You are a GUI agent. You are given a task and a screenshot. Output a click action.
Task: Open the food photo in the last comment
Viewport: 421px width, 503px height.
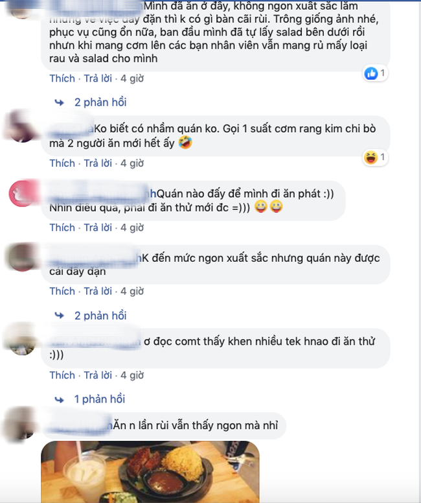[x=150, y=472]
